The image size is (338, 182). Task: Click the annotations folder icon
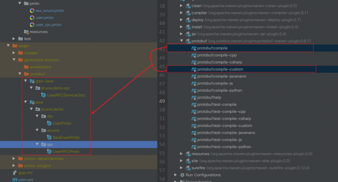point(26,67)
